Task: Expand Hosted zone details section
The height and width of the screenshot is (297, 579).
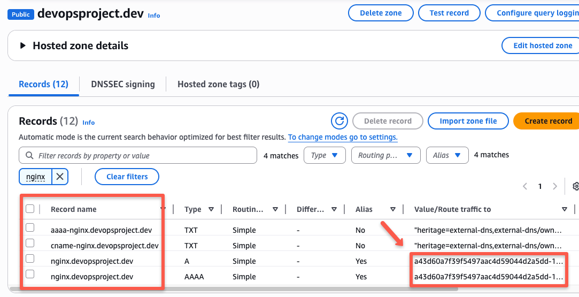Action: (x=23, y=45)
